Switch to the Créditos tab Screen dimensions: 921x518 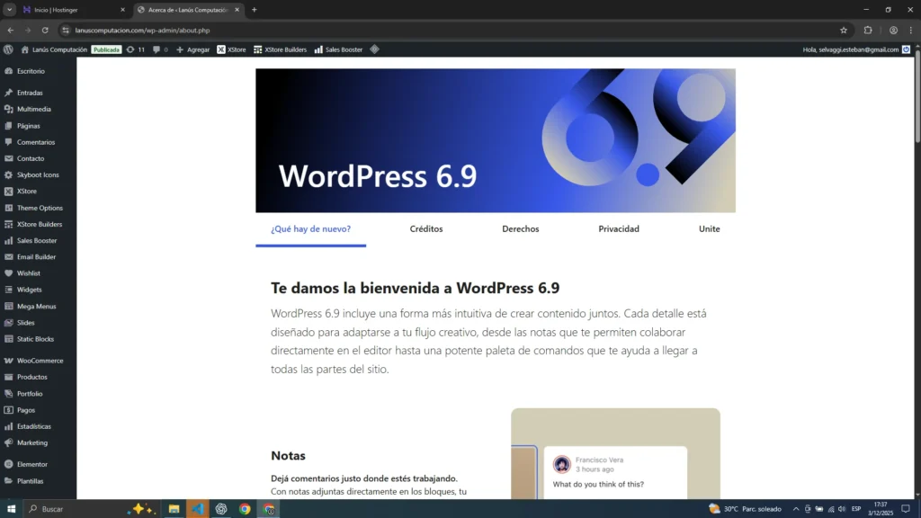click(426, 229)
